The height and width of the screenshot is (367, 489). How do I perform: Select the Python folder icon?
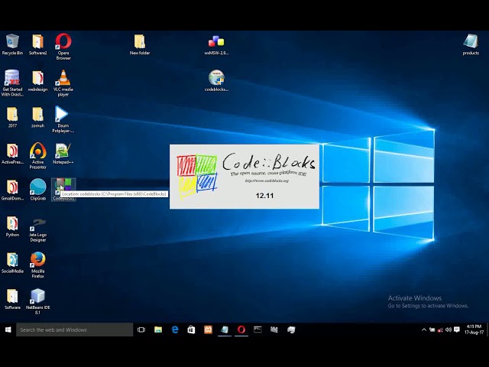click(12, 226)
